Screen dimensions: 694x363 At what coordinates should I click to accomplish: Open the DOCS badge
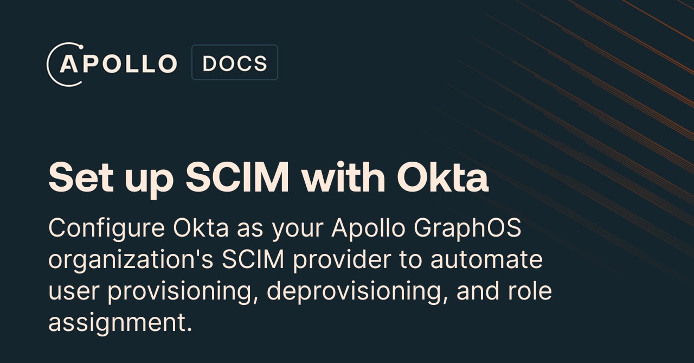(235, 62)
